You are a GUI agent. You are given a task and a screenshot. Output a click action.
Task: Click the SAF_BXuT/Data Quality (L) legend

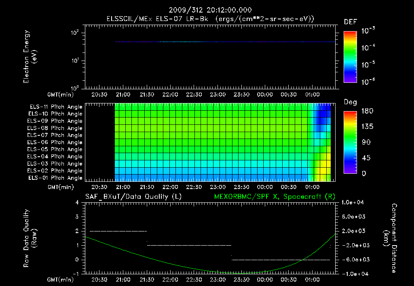133,197
